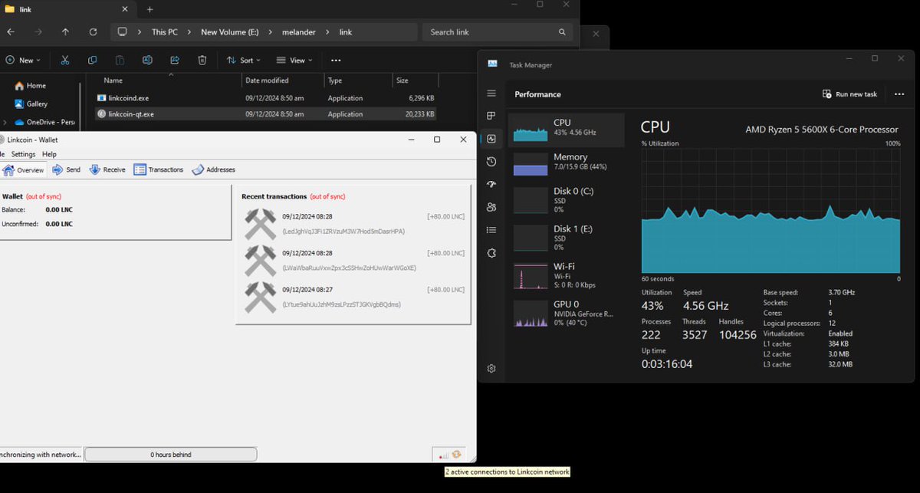Select mined transaction to LWaWbaRuu address
The height and width of the screenshot is (493, 920).
tap(354, 260)
